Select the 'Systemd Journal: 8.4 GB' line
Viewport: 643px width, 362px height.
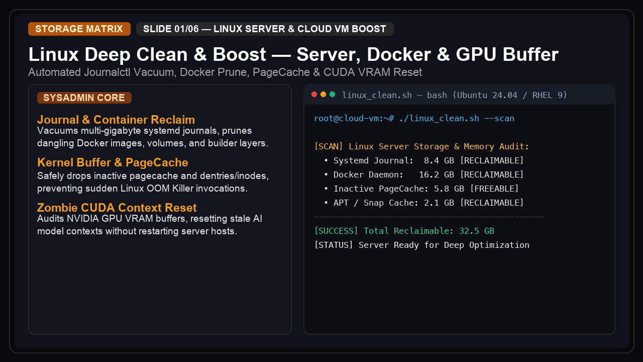click(x=424, y=161)
